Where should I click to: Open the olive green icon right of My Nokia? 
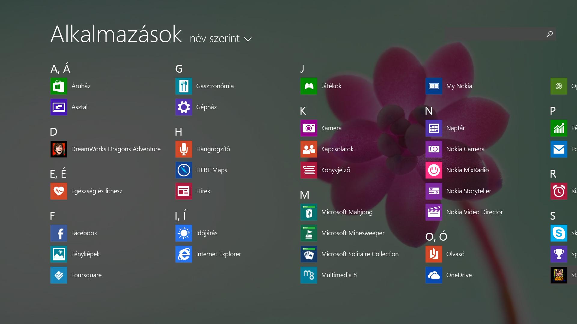(559, 86)
